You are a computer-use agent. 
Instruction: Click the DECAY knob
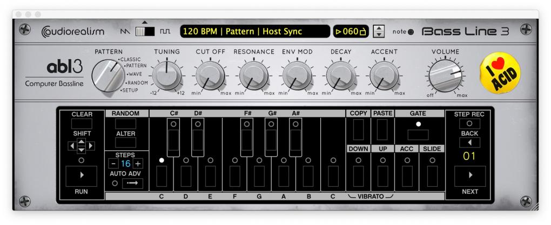coord(341,75)
